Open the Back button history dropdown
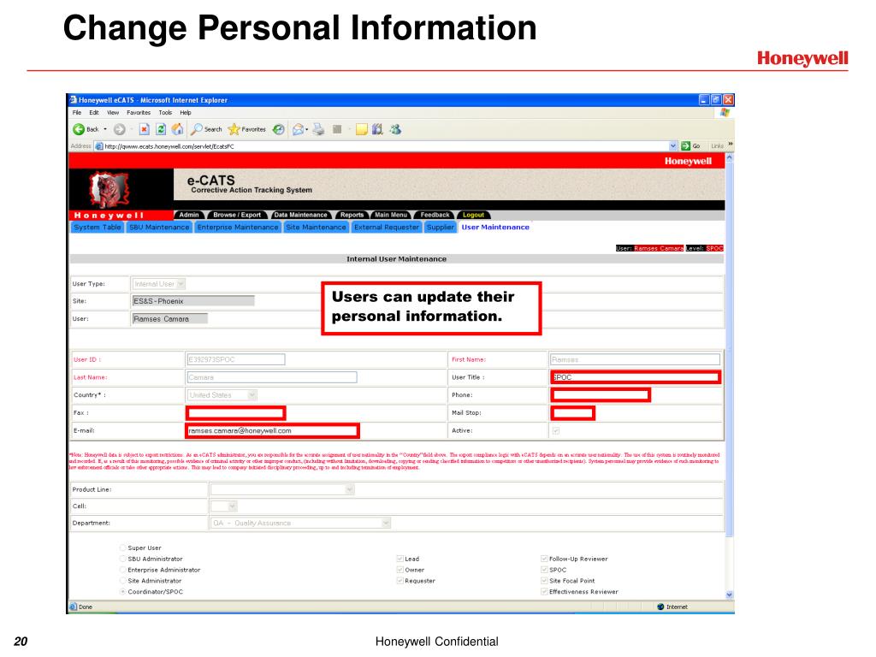The height and width of the screenshot is (657, 876). tap(105, 130)
